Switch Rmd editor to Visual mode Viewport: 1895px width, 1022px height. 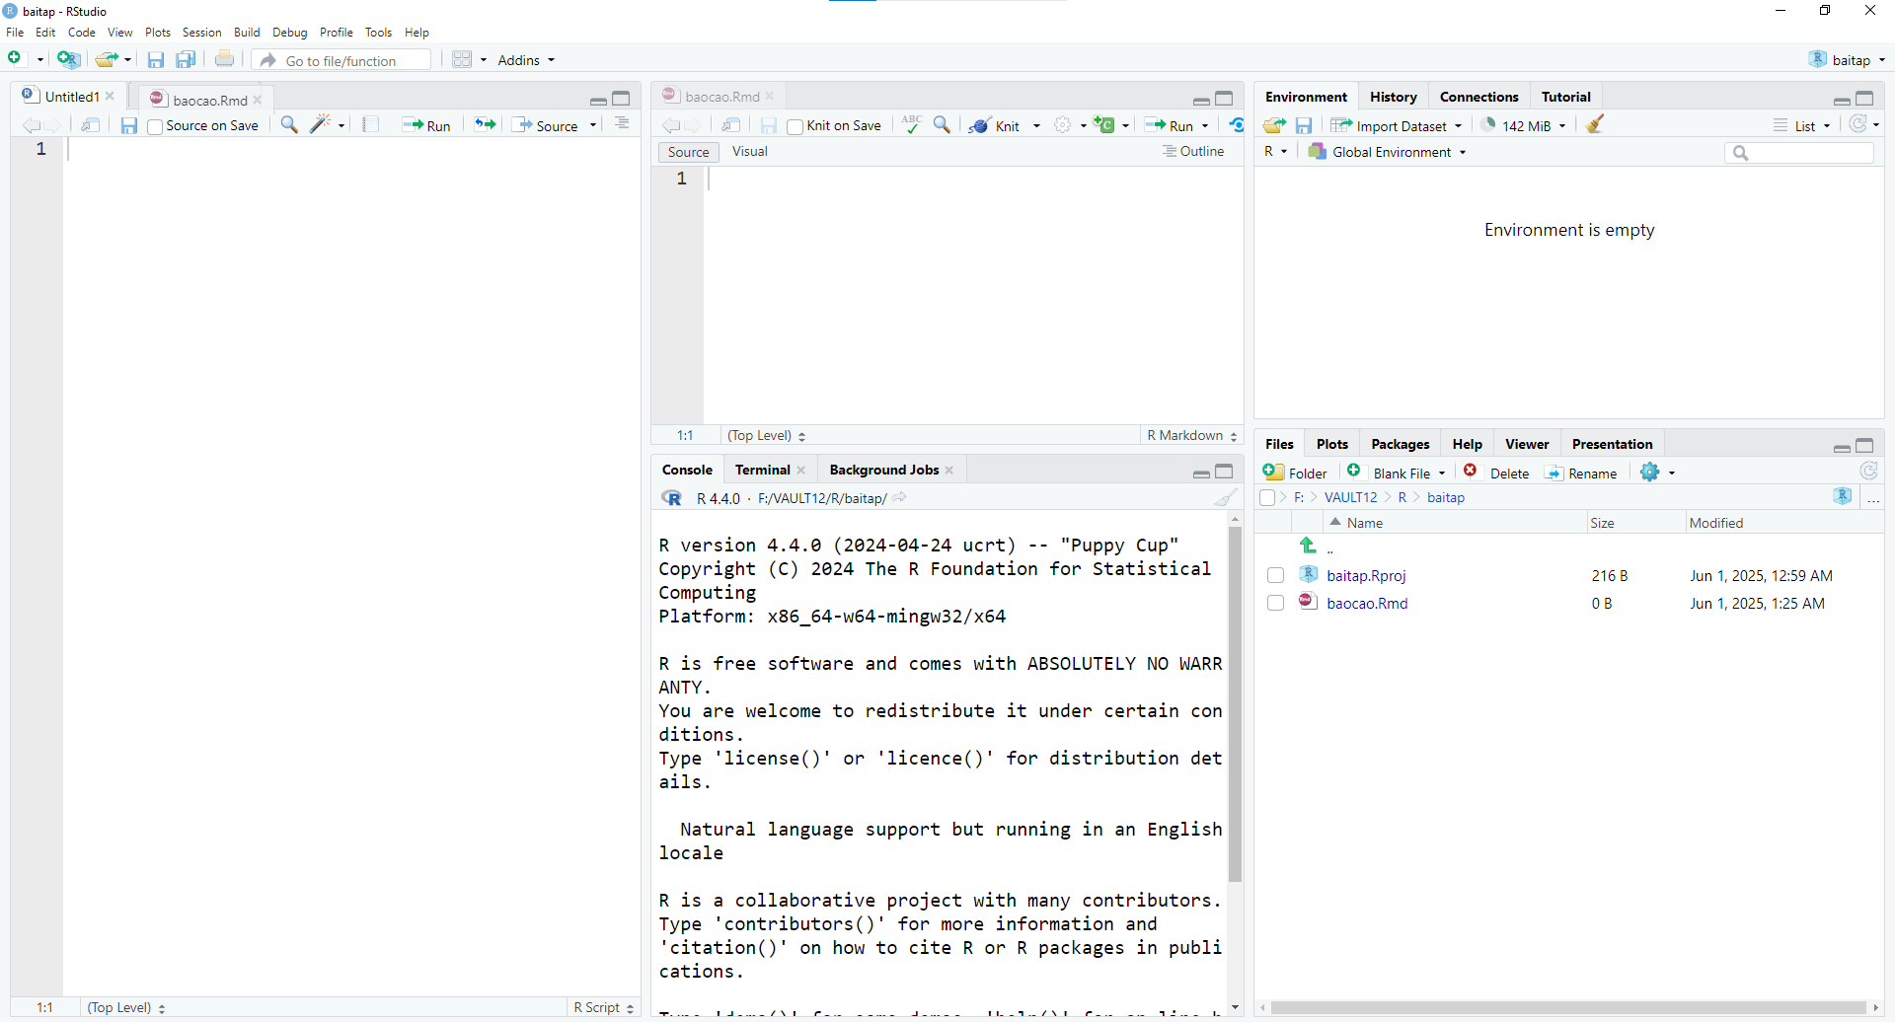(750, 151)
